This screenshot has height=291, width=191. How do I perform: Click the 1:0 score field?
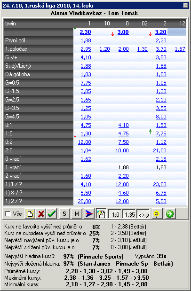(x=115, y=214)
